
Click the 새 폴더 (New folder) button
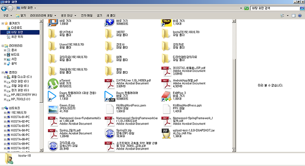coord(111,16)
